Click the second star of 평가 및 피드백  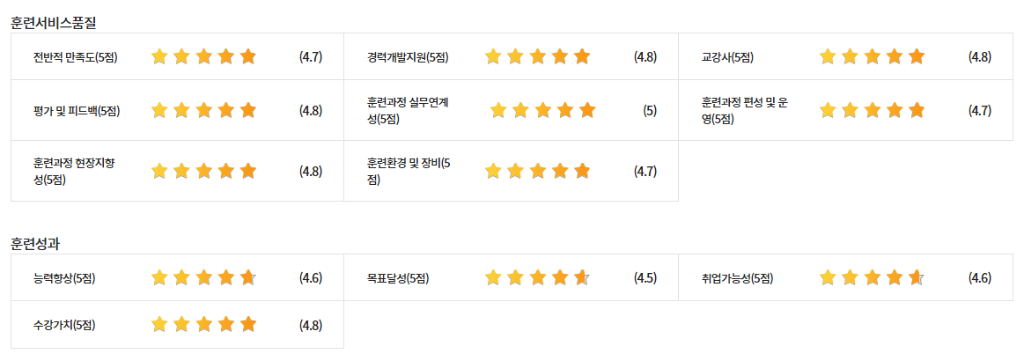[x=181, y=111]
